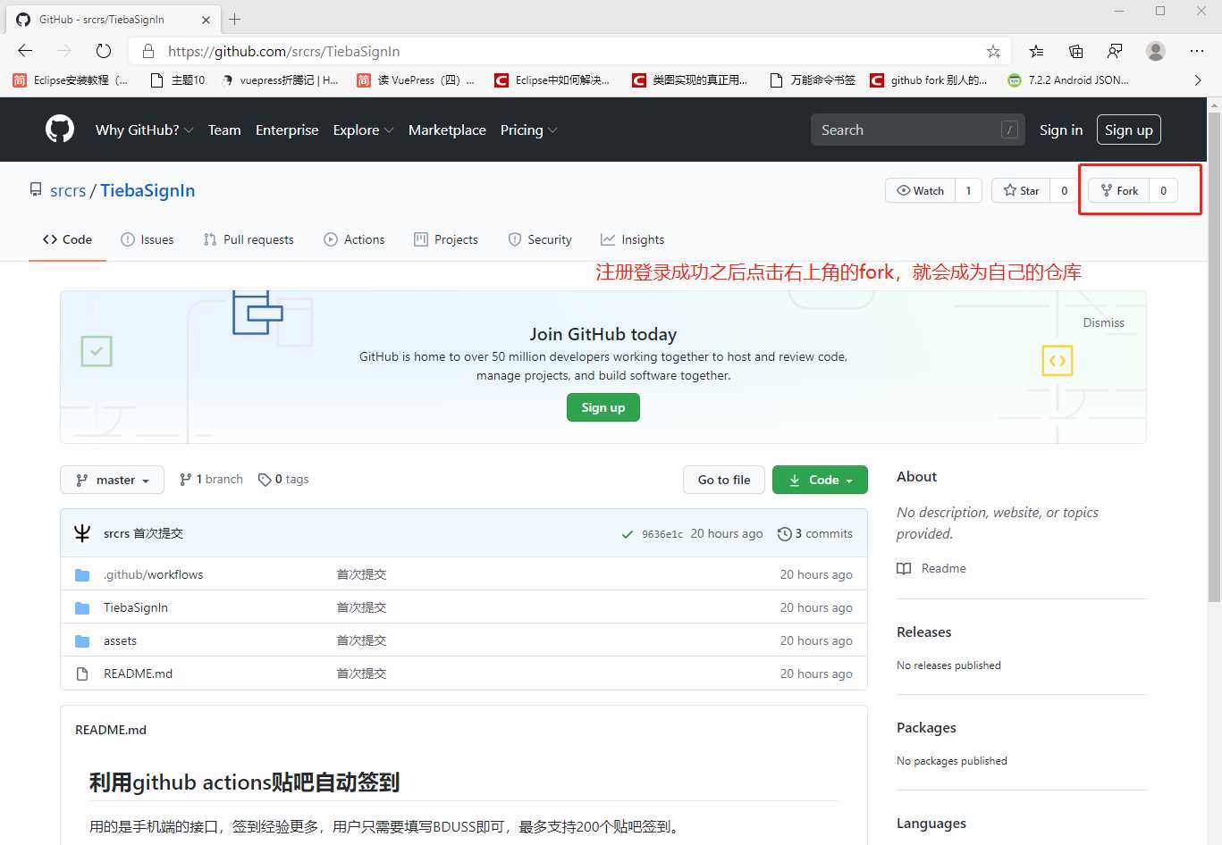
Task: Click the green Sign up banner button
Action: 603,407
